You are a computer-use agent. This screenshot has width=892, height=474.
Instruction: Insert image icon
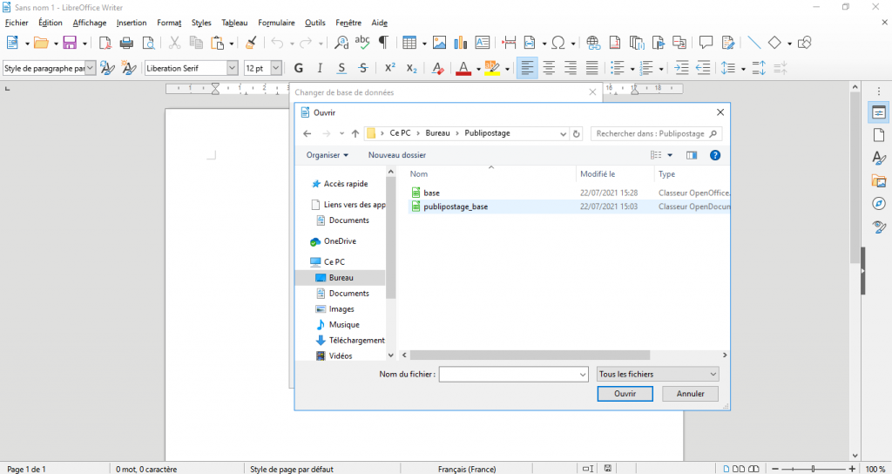(x=439, y=43)
